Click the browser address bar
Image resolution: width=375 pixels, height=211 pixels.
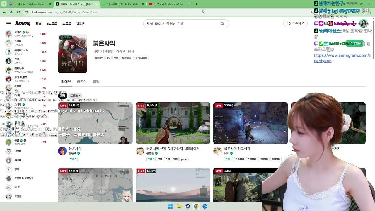(167, 12)
